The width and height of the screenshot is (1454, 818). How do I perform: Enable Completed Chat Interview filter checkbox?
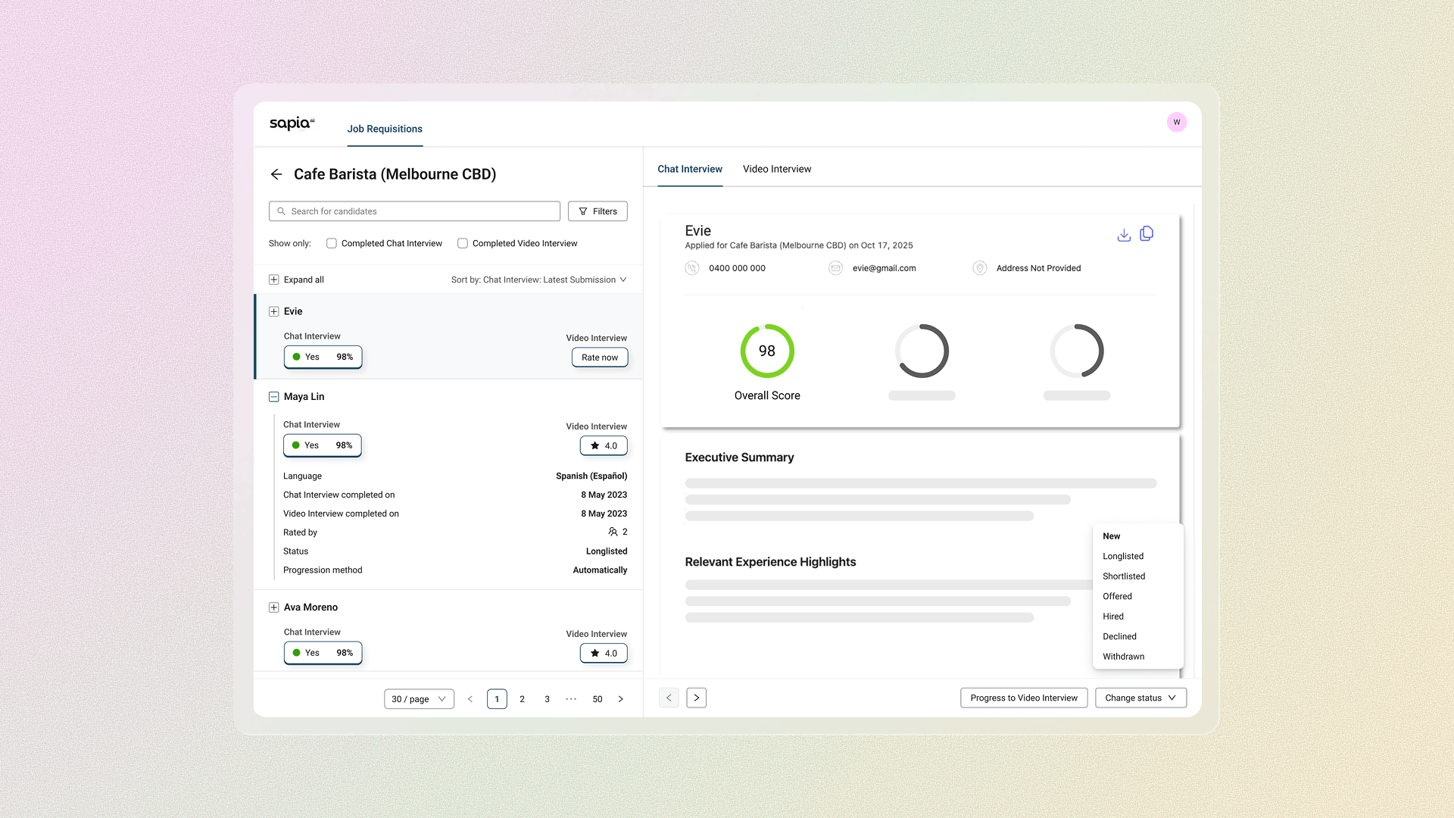point(332,243)
